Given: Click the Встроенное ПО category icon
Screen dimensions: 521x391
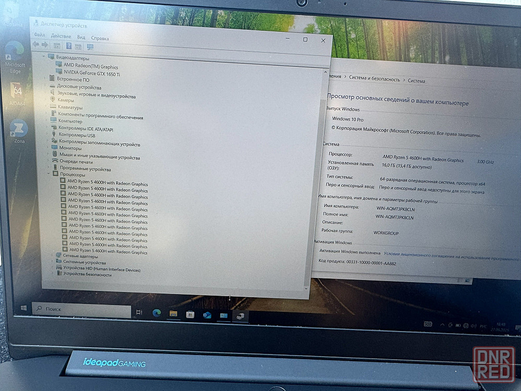Looking at the screenshot, I should [52, 78].
